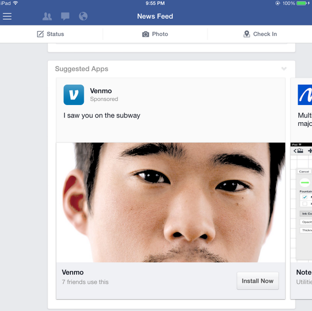Tap the rotation lock status icon
Viewport: 312px width, 311px height.
pyautogui.click(x=278, y=3)
